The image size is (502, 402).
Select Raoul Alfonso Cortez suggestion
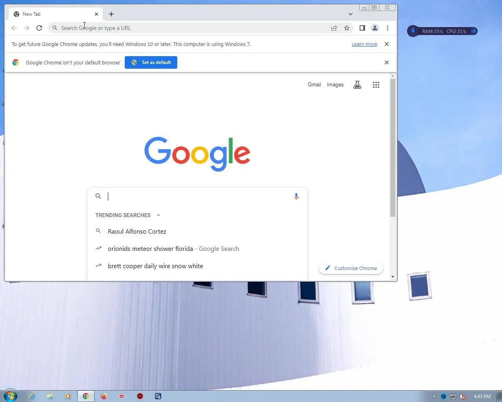pyautogui.click(x=197, y=232)
